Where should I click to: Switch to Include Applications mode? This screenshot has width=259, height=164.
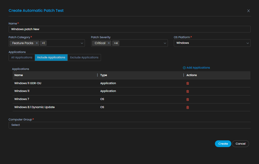click(51, 58)
